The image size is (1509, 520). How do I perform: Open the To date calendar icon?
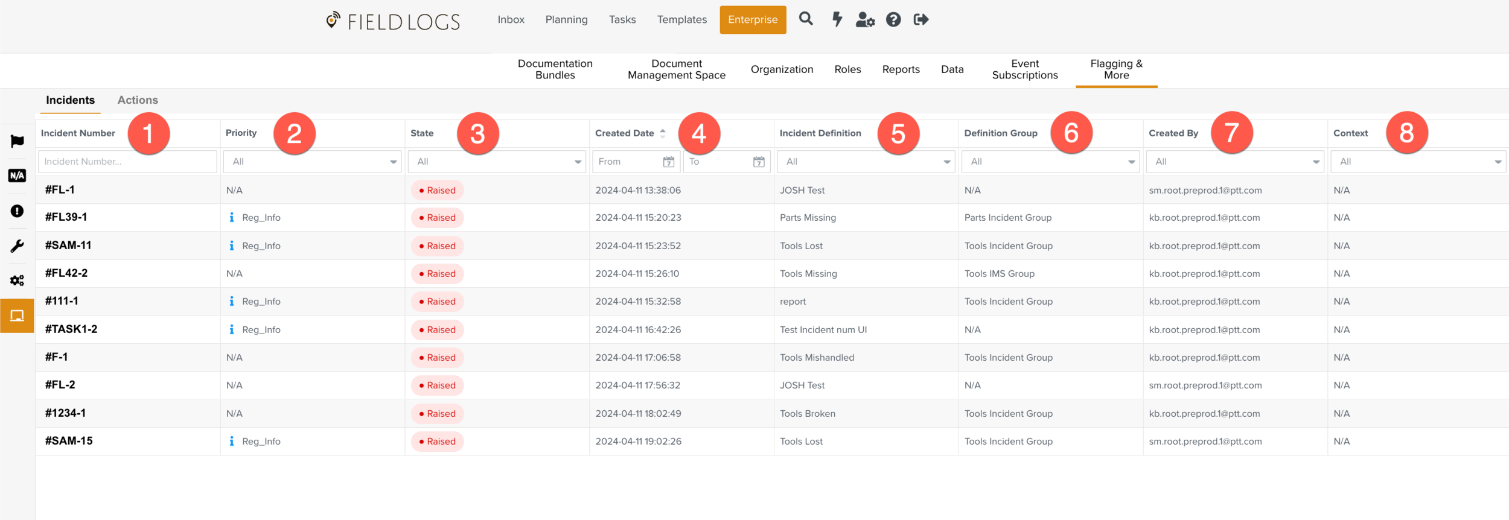pyautogui.click(x=759, y=162)
